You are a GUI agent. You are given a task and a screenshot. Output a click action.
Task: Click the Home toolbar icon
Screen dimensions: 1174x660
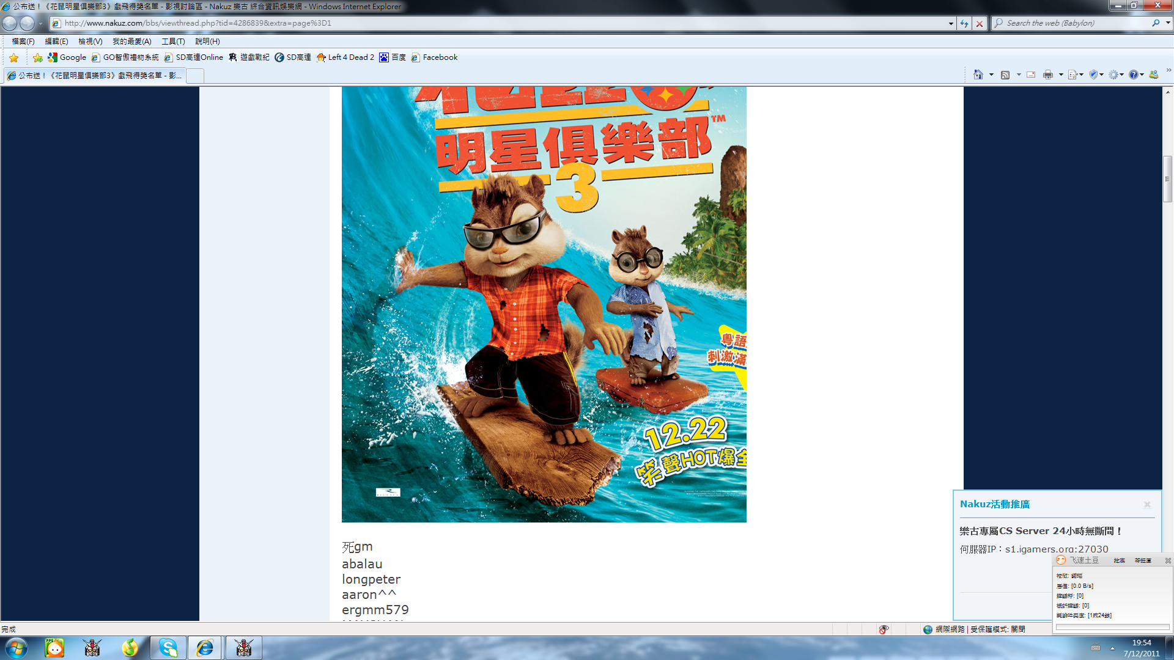click(978, 75)
